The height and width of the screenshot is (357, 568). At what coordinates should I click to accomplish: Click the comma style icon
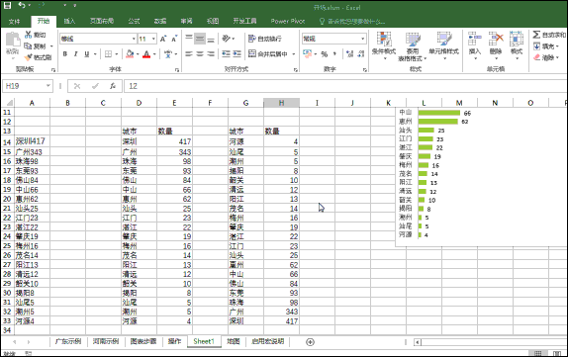[334, 54]
